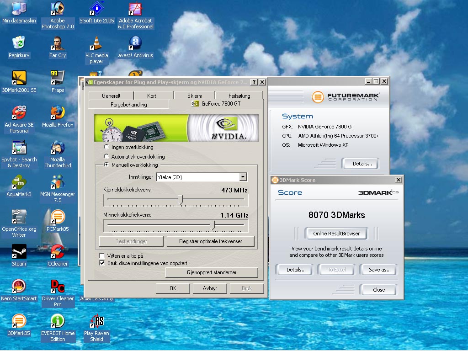
Task: Click the 8070 3DMarks score text
Action: (x=336, y=215)
